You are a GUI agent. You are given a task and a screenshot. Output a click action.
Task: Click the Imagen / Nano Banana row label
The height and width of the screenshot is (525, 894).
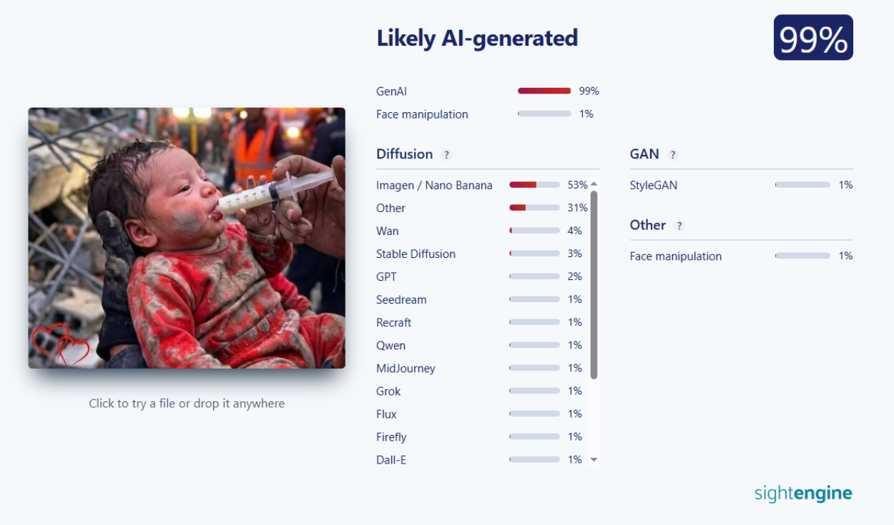(434, 186)
